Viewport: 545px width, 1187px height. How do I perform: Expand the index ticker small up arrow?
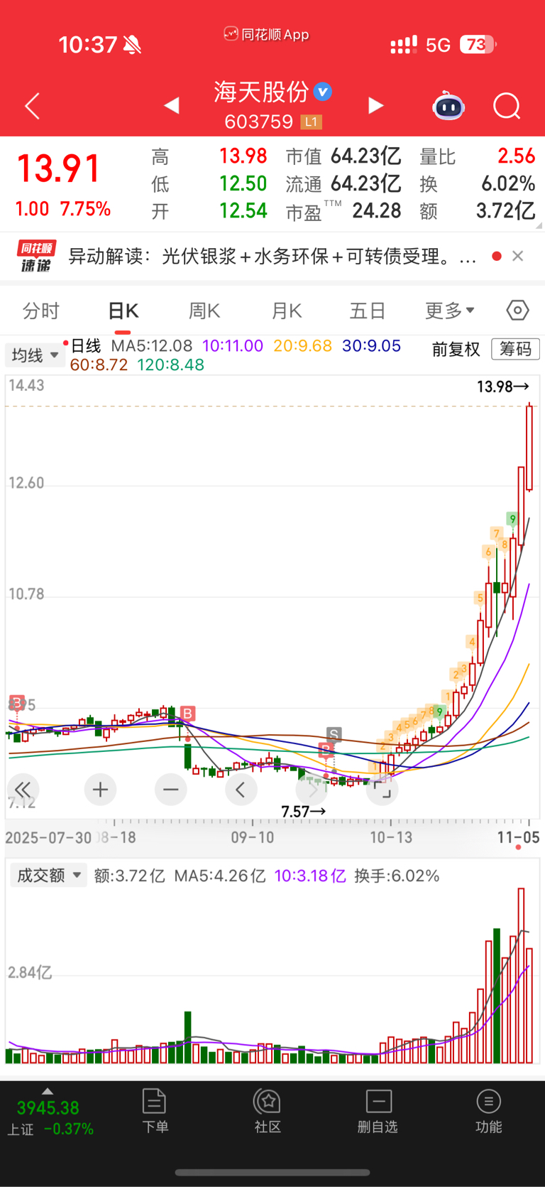(48, 1091)
